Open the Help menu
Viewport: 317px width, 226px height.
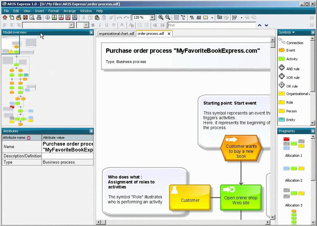coord(100,11)
